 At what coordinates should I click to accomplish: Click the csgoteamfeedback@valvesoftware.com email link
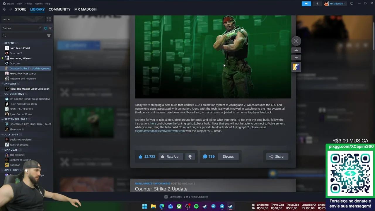pos(160,131)
